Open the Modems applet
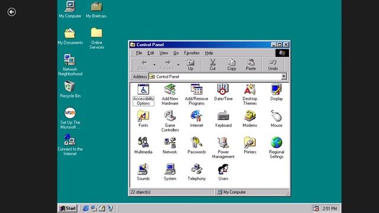Viewport: 379px width, 213px height. coord(250,119)
